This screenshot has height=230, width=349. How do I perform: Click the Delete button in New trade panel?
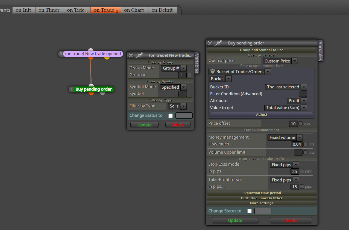(178, 125)
